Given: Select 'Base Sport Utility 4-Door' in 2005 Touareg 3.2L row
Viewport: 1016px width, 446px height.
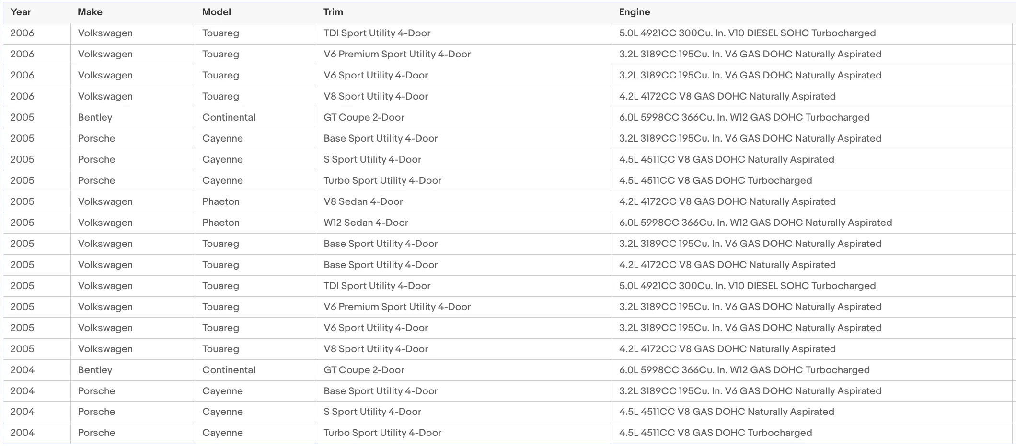Looking at the screenshot, I should point(381,244).
